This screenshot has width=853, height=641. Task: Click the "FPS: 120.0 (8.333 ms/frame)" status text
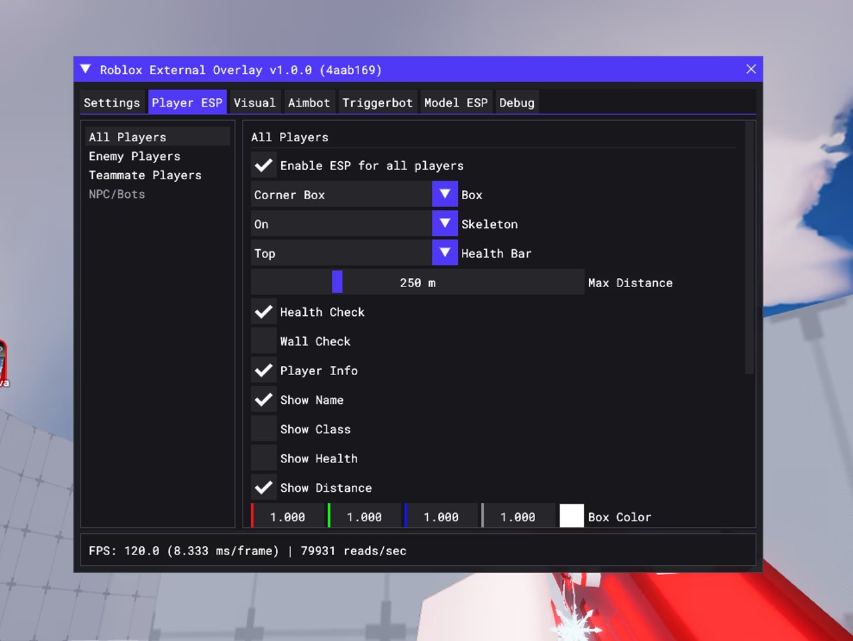[x=184, y=551]
